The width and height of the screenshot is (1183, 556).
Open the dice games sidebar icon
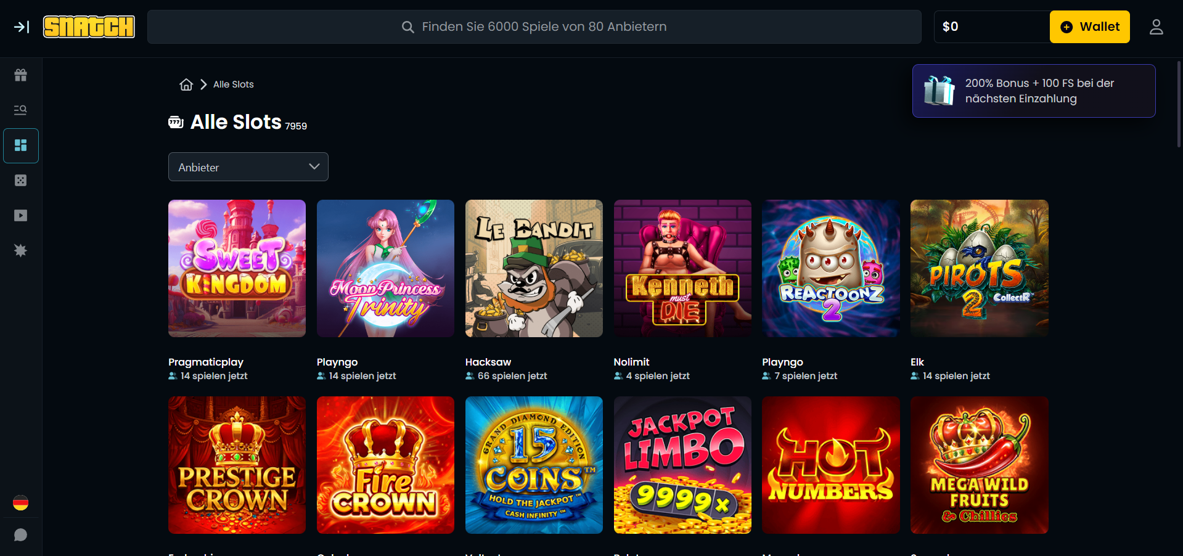coord(20,181)
